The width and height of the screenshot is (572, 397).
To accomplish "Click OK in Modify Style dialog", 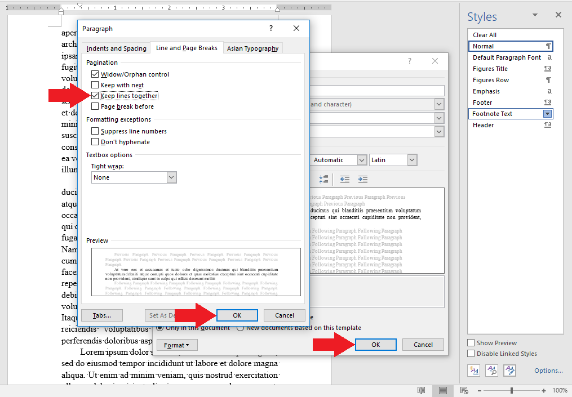I will [x=376, y=345].
